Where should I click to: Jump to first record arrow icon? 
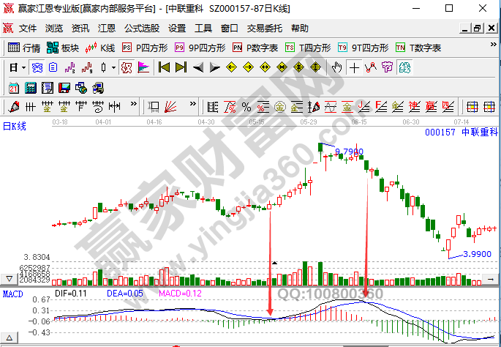(x=164, y=67)
